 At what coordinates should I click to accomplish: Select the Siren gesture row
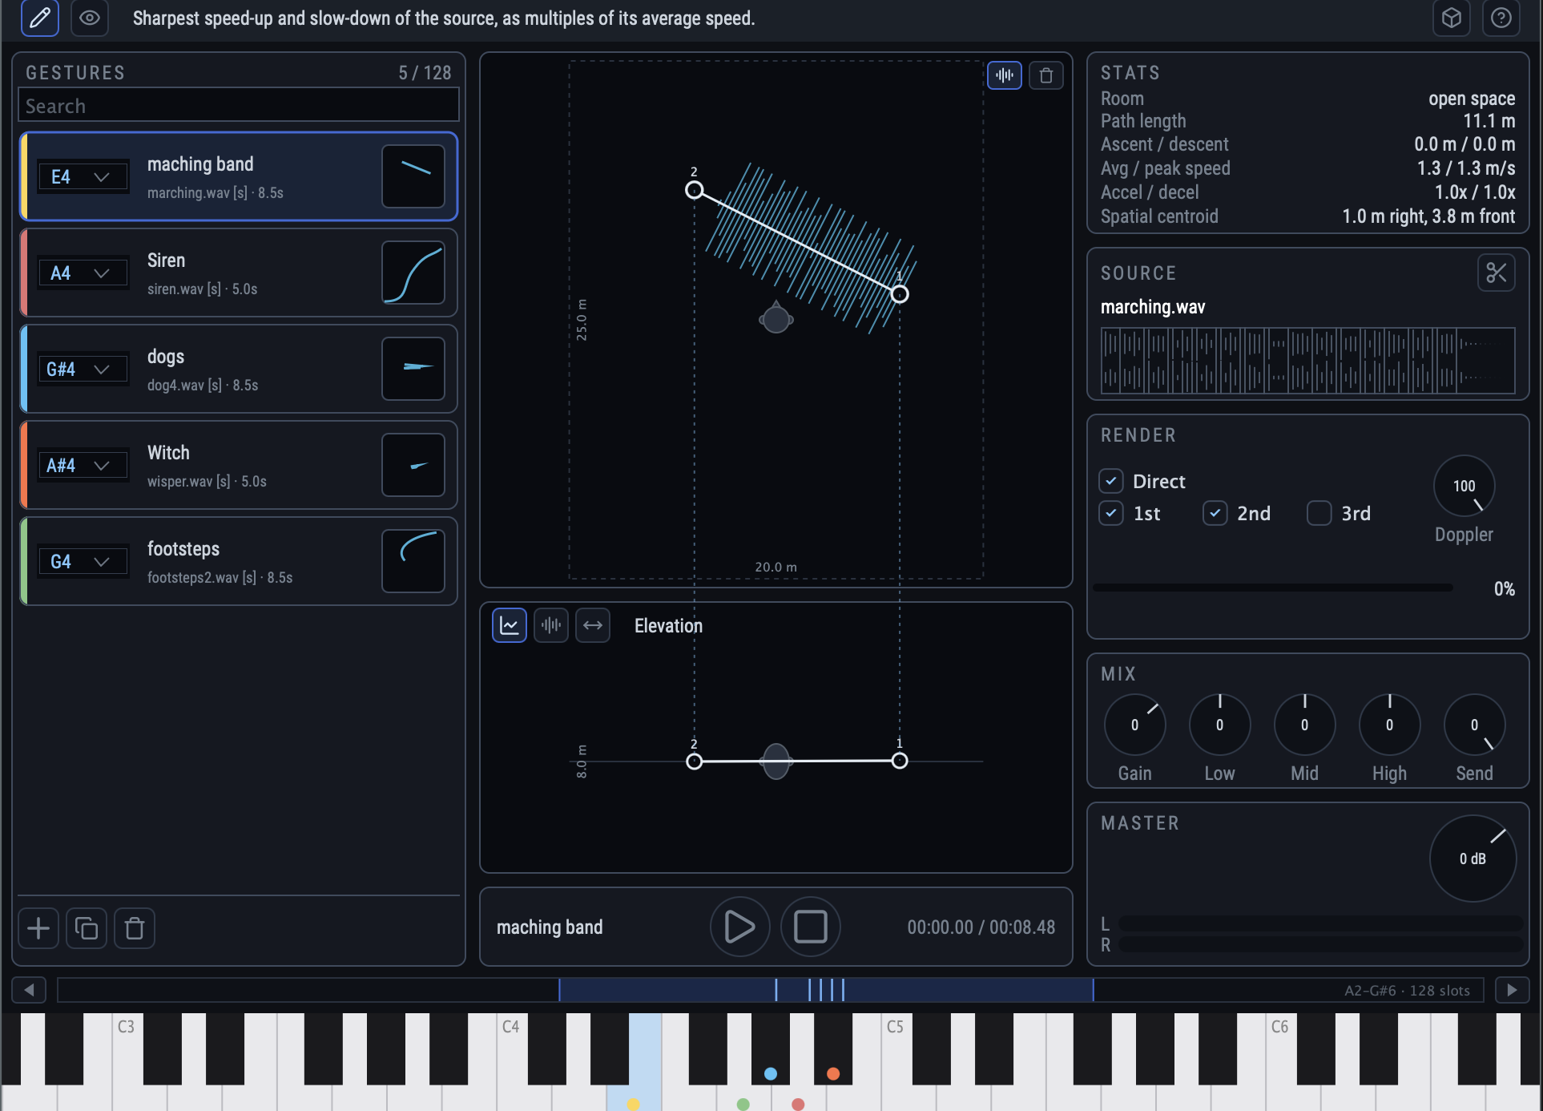239,273
